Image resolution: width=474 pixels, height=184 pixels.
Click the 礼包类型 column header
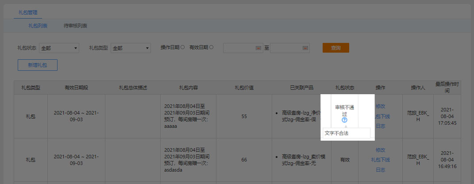31,88
